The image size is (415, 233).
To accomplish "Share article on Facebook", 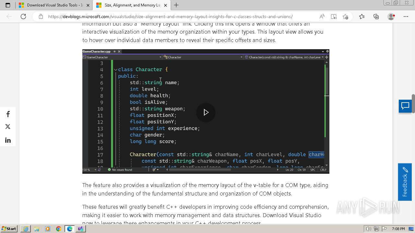I will [8, 114].
